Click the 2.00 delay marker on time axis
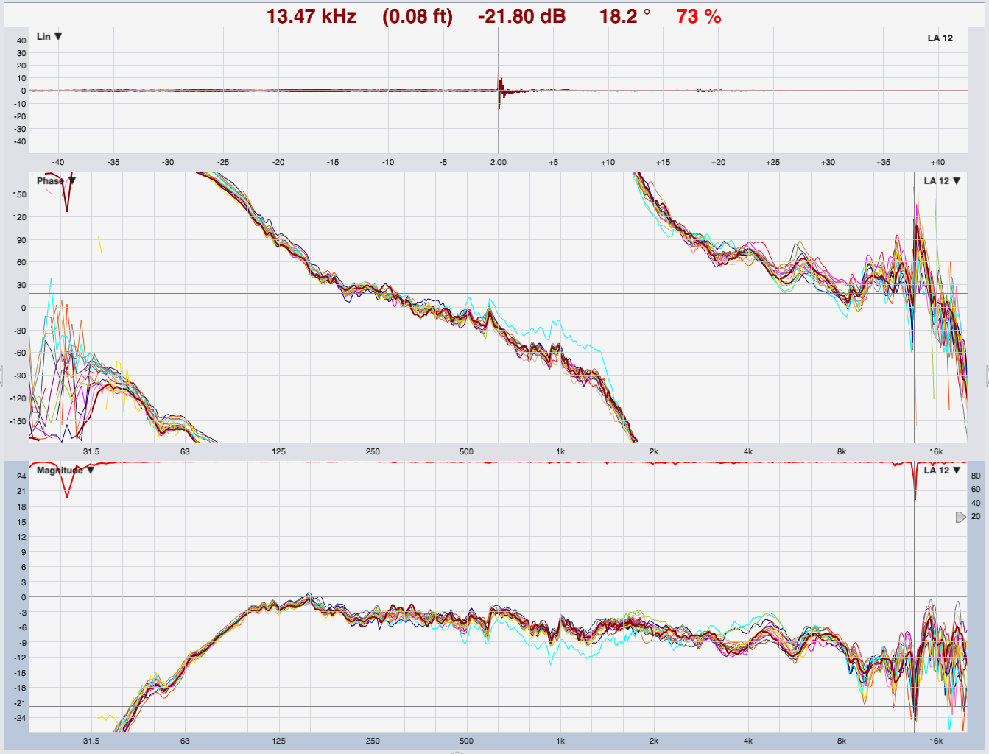The width and height of the screenshot is (989, 754). tap(499, 162)
